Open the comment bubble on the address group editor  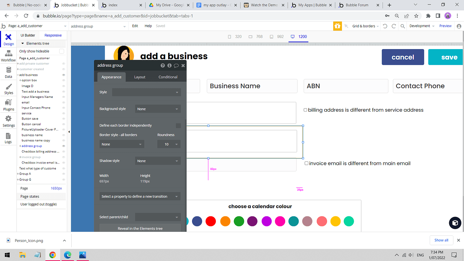[176, 65]
